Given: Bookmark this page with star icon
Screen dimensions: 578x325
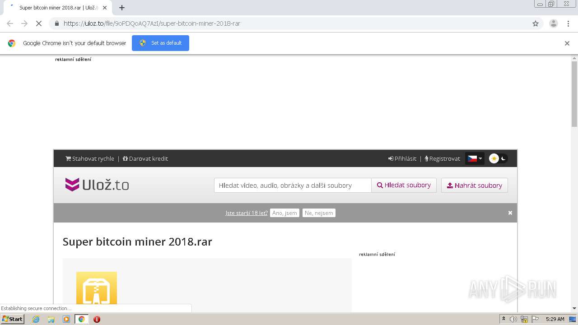Looking at the screenshot, I should click(536, 23).
